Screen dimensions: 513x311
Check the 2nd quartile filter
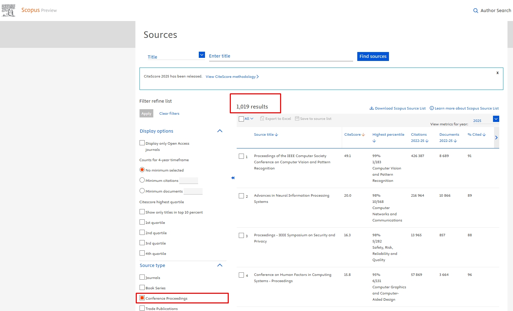pos(142,232)
